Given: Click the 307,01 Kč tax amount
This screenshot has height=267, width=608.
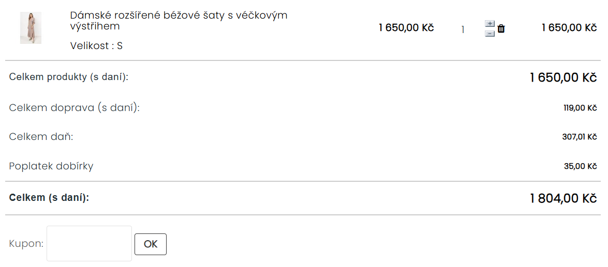Looking at the screenshot, I should (580, 137).
